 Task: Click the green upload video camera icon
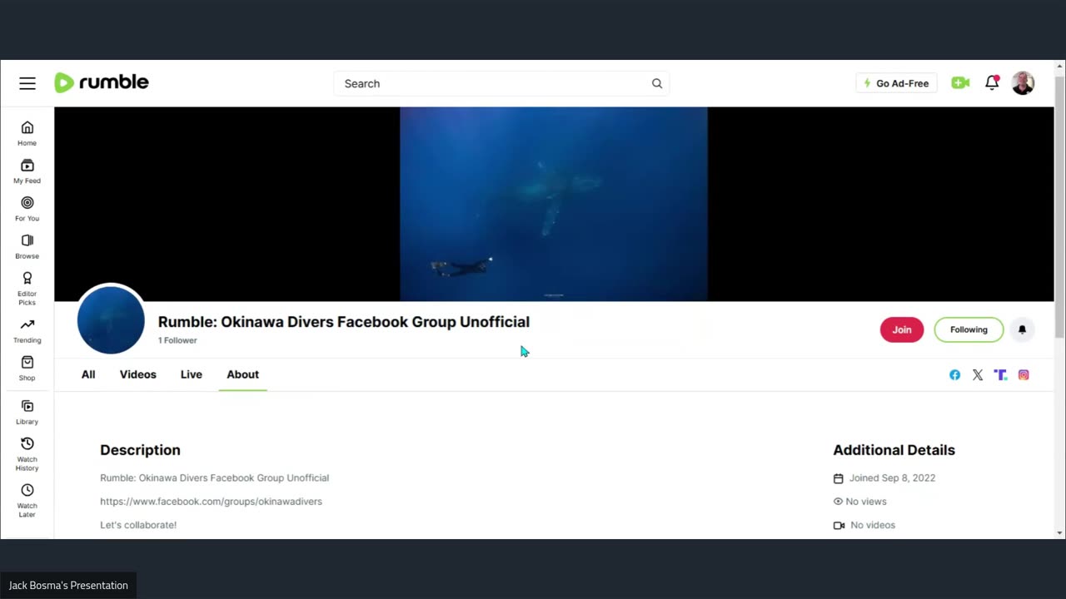960,83
